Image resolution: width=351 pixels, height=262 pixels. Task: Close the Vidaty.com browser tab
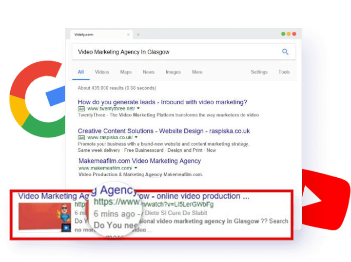click(x=128, y=35)
